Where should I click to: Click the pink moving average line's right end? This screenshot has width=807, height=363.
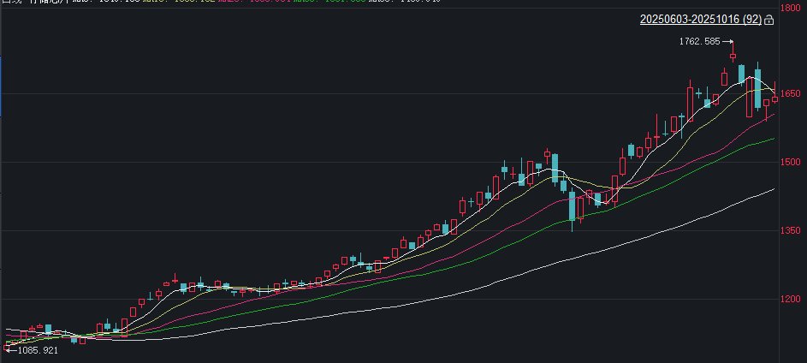point(773,114)
